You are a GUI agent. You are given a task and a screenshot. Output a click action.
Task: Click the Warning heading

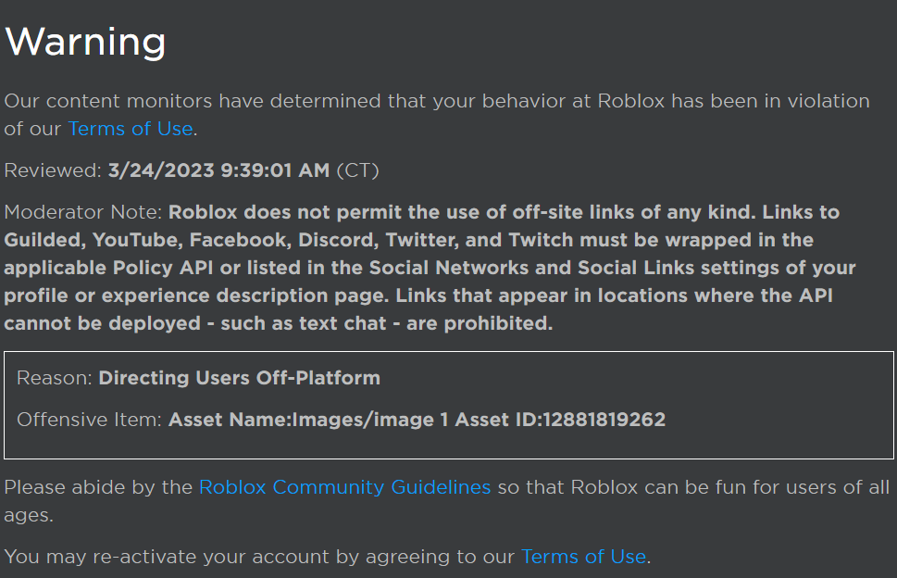tap(85, 42)
